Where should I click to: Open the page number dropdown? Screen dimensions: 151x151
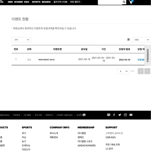pyautogui.click(x=123, y=71)
